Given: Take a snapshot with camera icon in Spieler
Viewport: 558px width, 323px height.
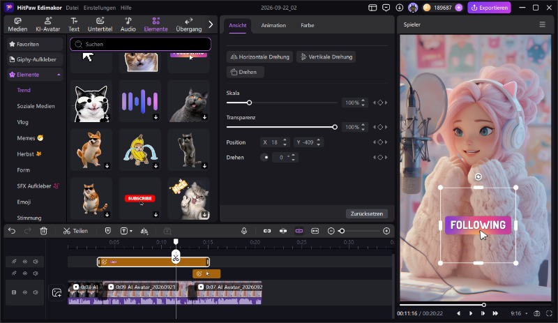Looking at the screenshot, I should (x=536, y=313).
